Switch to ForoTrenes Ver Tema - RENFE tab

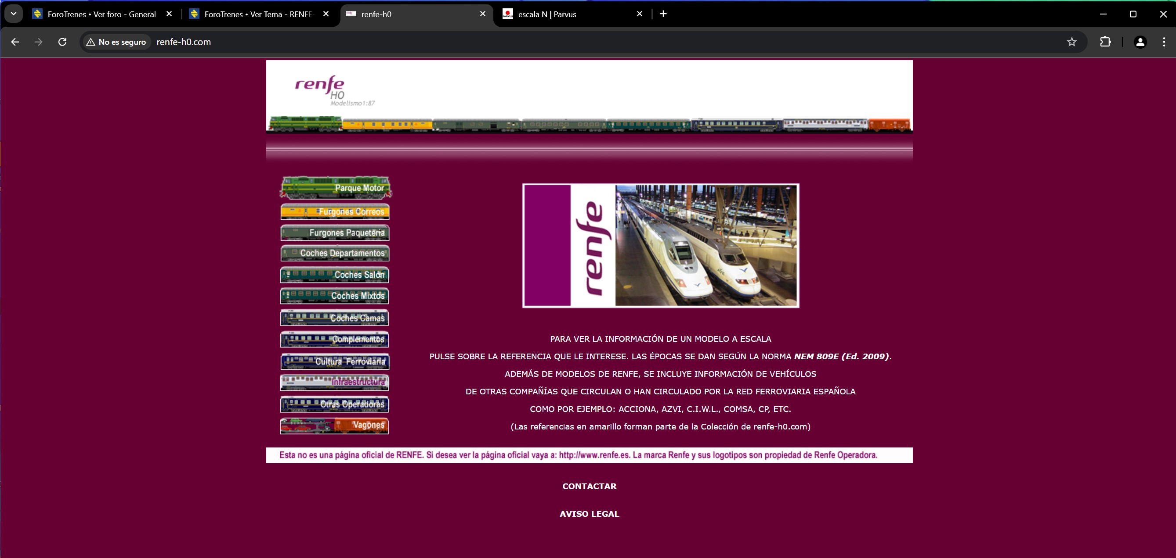[x=258, y=14]
